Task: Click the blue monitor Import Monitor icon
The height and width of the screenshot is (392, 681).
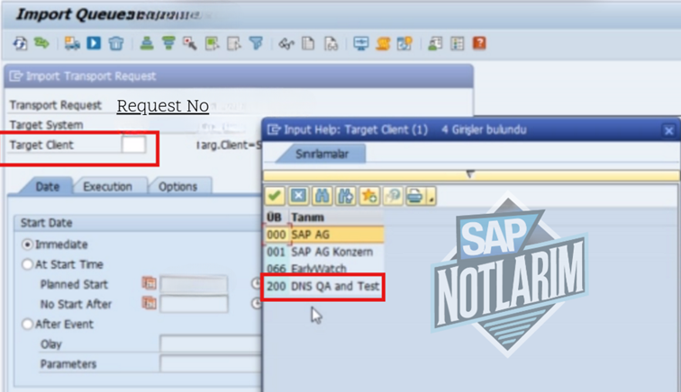Action: [361, 43]
